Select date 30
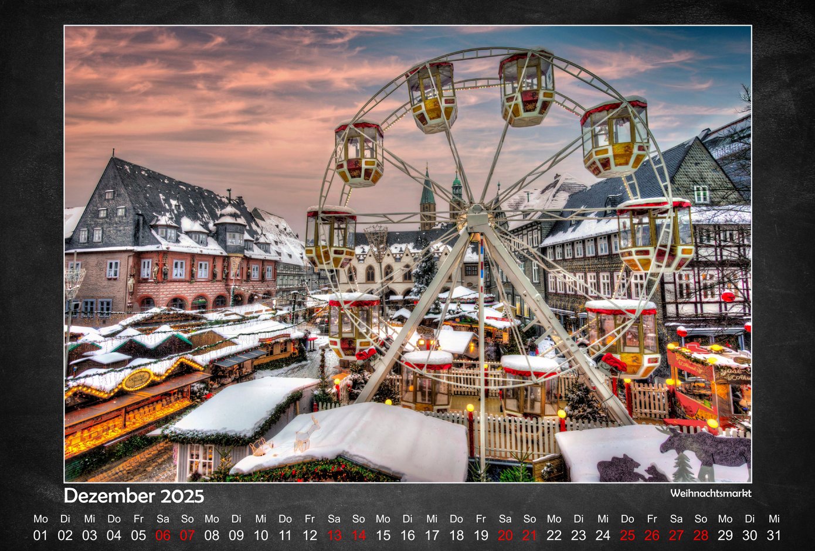Viewport: 815px width, 551px height. tap(750, 535)
